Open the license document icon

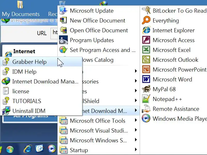(x=6, y=91)
